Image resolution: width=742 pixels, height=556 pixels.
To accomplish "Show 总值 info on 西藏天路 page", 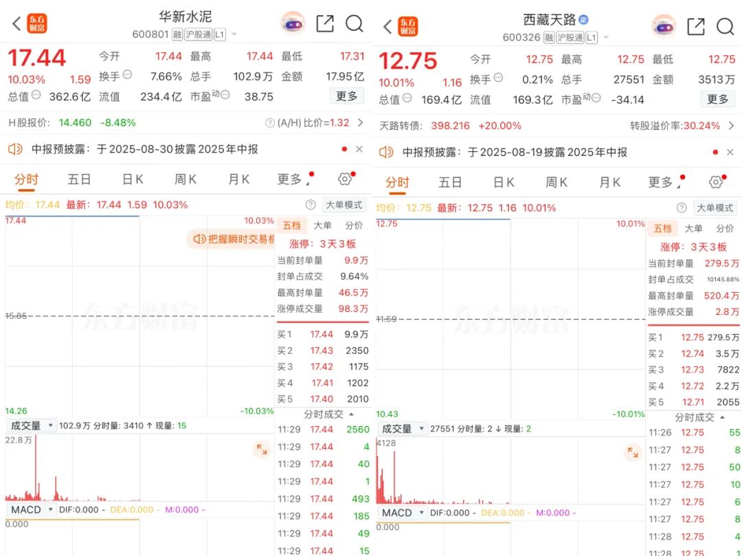I will coord(407,98).
